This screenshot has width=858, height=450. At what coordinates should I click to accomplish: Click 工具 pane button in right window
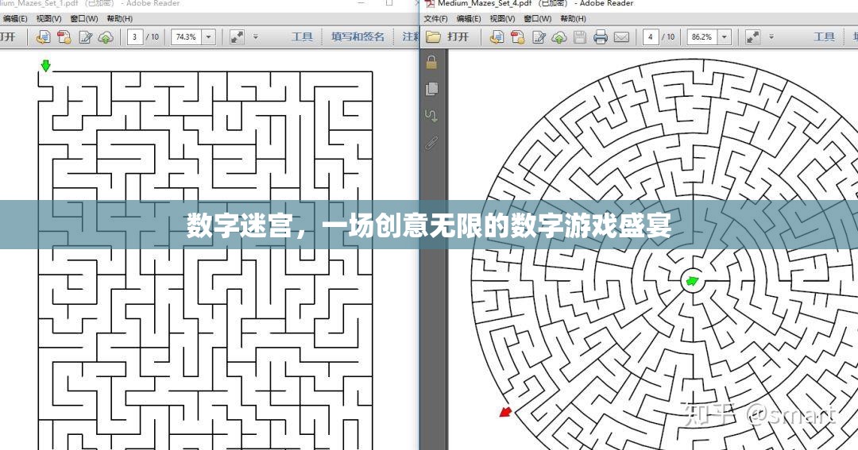point(824,37)
